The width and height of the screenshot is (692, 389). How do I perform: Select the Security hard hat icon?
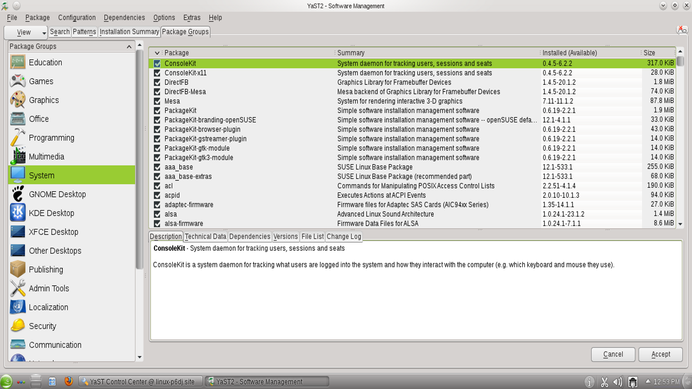pyautogui.click(x=18, y=326)
